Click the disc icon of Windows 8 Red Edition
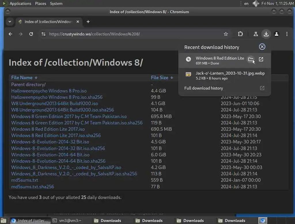This screenshot has height=224, width=295. point(188,59)
